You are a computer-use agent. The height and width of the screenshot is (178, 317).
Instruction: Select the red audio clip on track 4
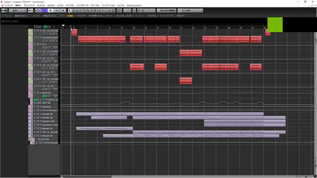(191, 53)
